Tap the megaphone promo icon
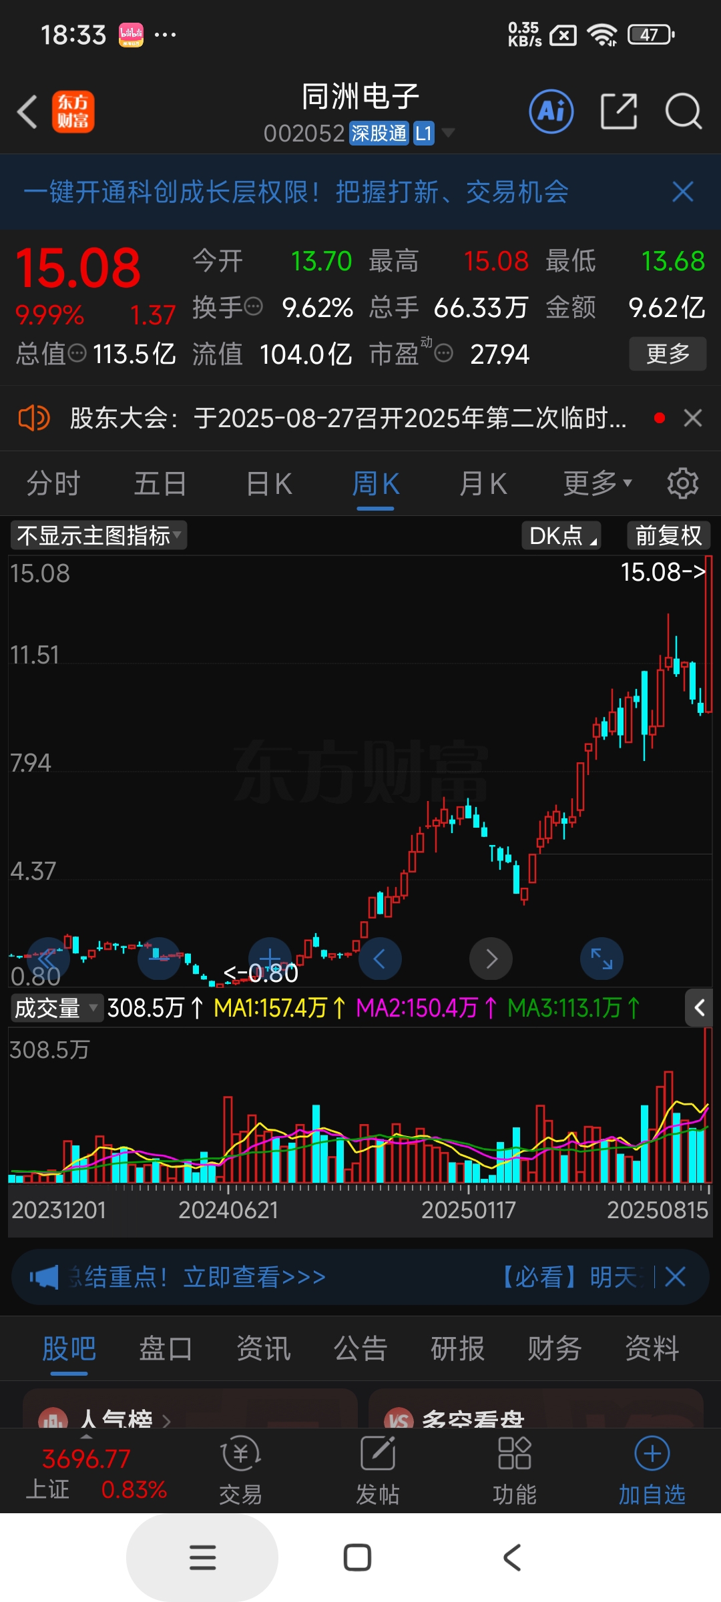The image size is (721, 1602). (44, 1278)
